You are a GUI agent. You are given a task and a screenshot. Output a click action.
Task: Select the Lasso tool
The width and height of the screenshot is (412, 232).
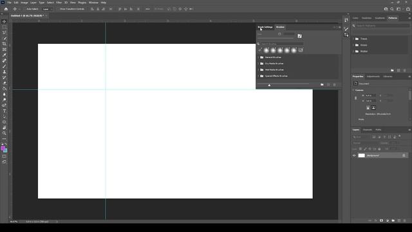[x=5, y=33]
